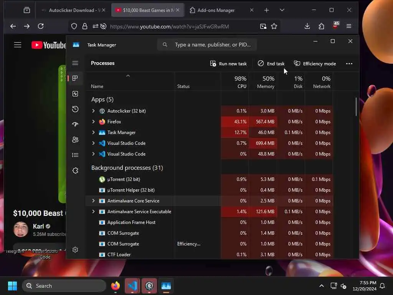393x295 pixels.
Task: Sort processes by Name column header
Action: click(97, 86)
